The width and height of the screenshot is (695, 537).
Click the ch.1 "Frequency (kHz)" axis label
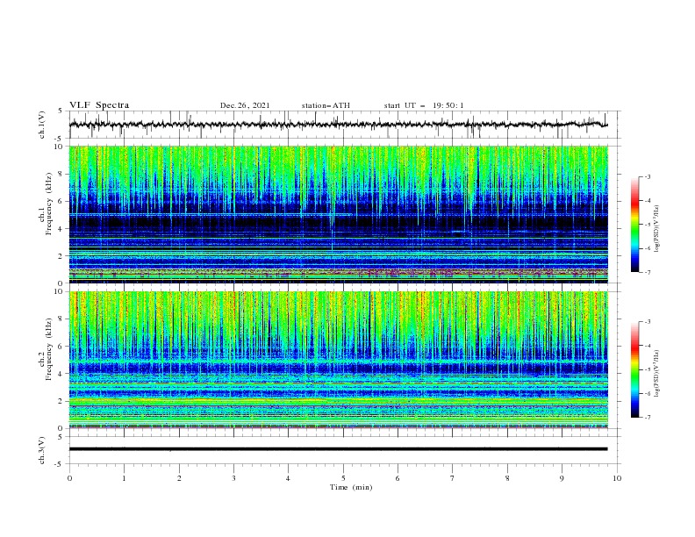(x=49, y=204)
